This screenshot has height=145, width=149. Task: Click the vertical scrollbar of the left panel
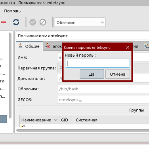pyautogui.click(x=10, y=75)
